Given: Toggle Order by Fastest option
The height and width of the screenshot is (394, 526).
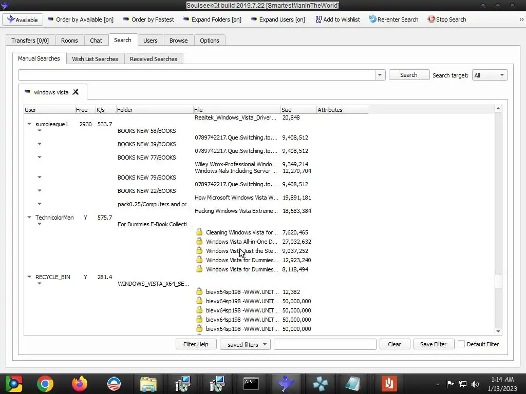Looking at the screenshot, I should 148,19.
